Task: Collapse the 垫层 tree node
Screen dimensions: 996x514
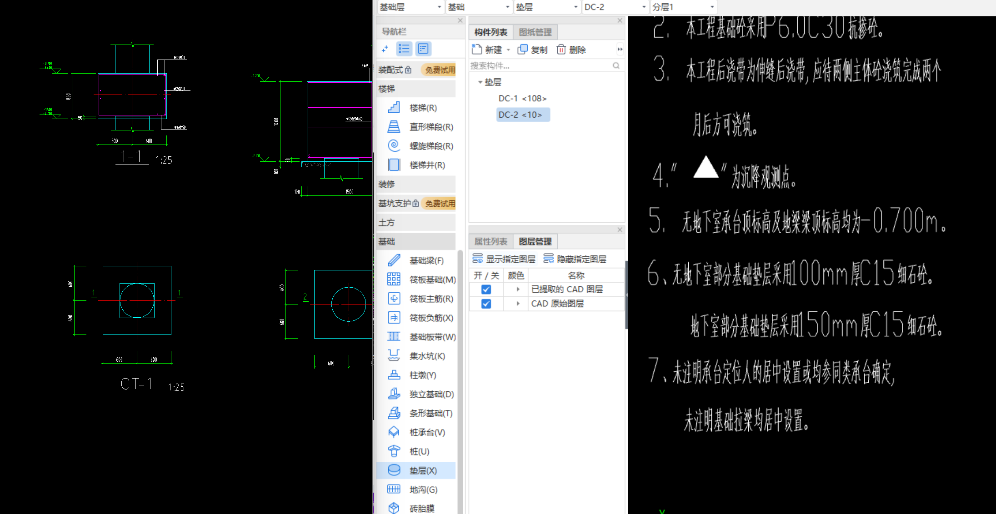Action: pyautogui.click(x=480, y=82)
